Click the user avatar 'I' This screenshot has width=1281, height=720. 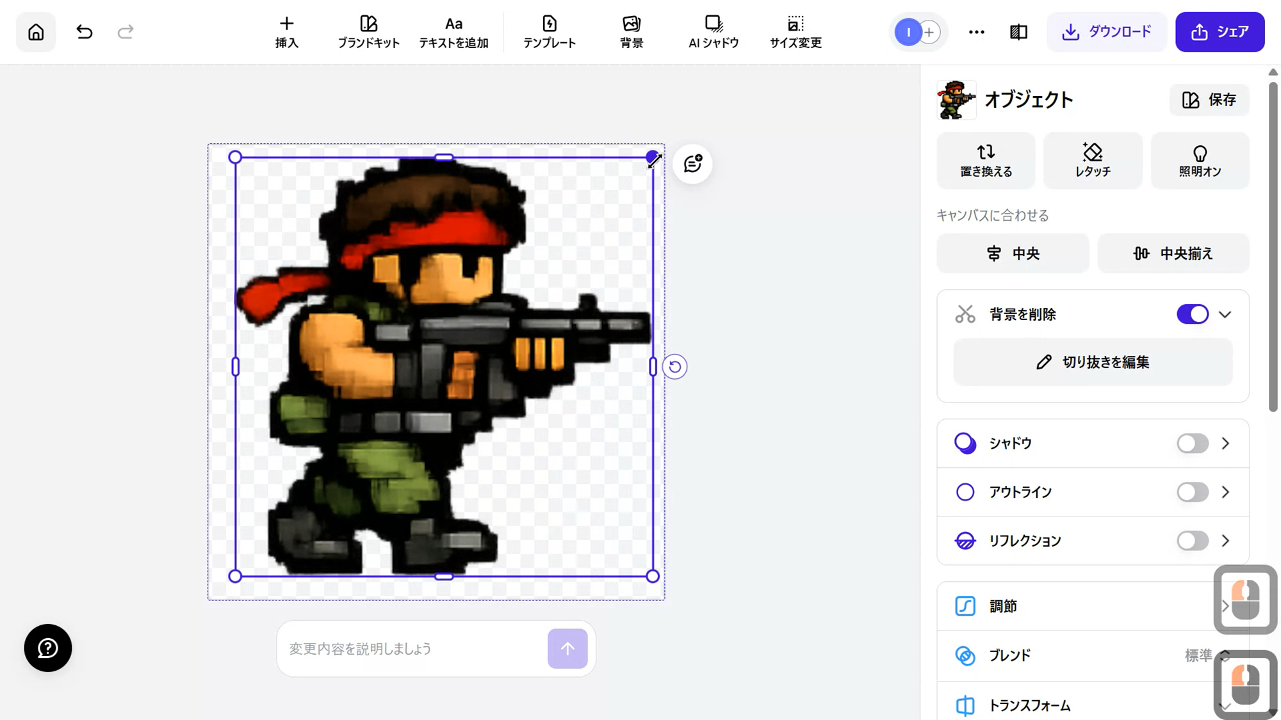[908, 32]
